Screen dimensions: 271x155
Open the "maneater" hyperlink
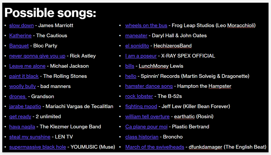click(x=136, y=36)
